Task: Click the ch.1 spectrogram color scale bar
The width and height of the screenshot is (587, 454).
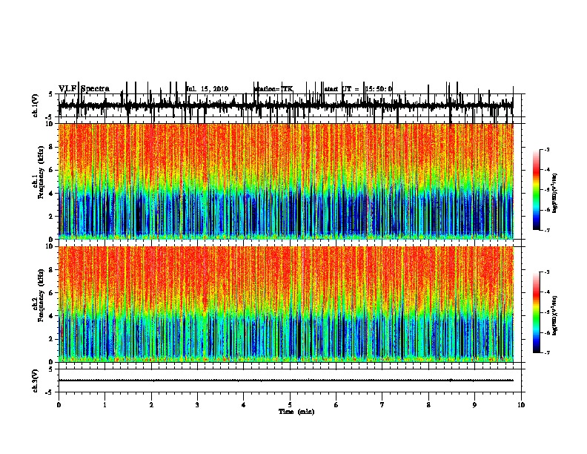Action: point(537,190)
